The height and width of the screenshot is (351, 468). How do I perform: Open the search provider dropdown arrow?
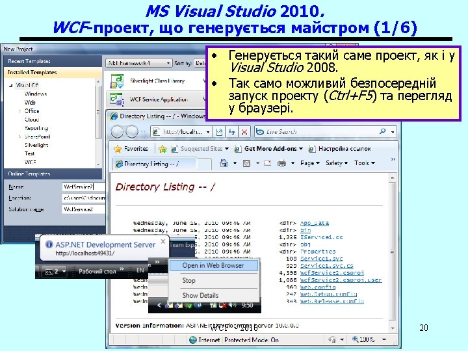tap(393, 131)
